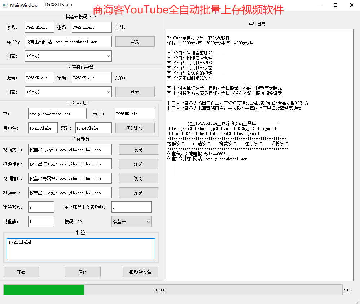Click the 线程数 input field
The image size is (360, 304).
41,222
